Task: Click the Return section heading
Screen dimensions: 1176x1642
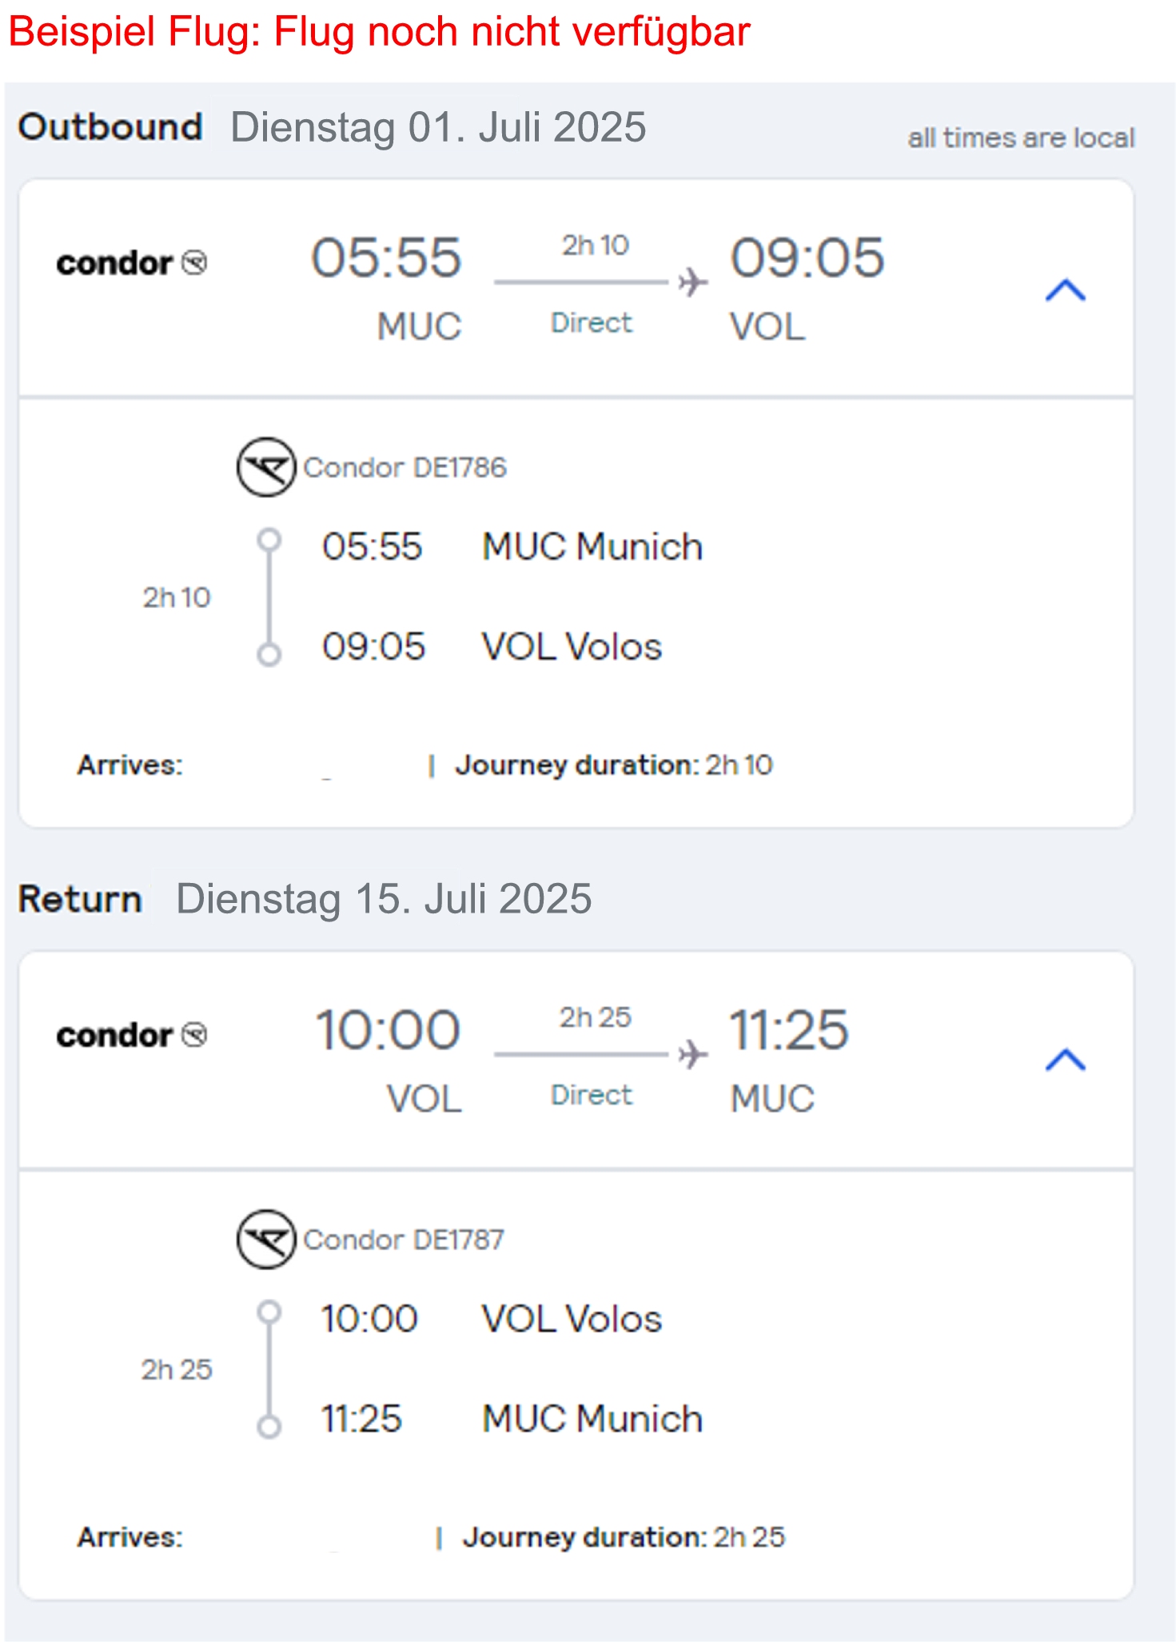Action: pyautogui.click(x=80, y=899)
